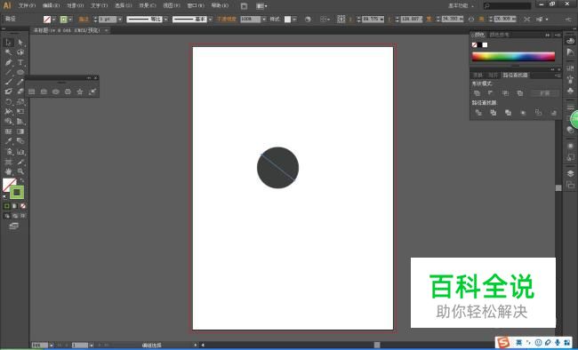Open the Layers panel icon in right dock

570,173
